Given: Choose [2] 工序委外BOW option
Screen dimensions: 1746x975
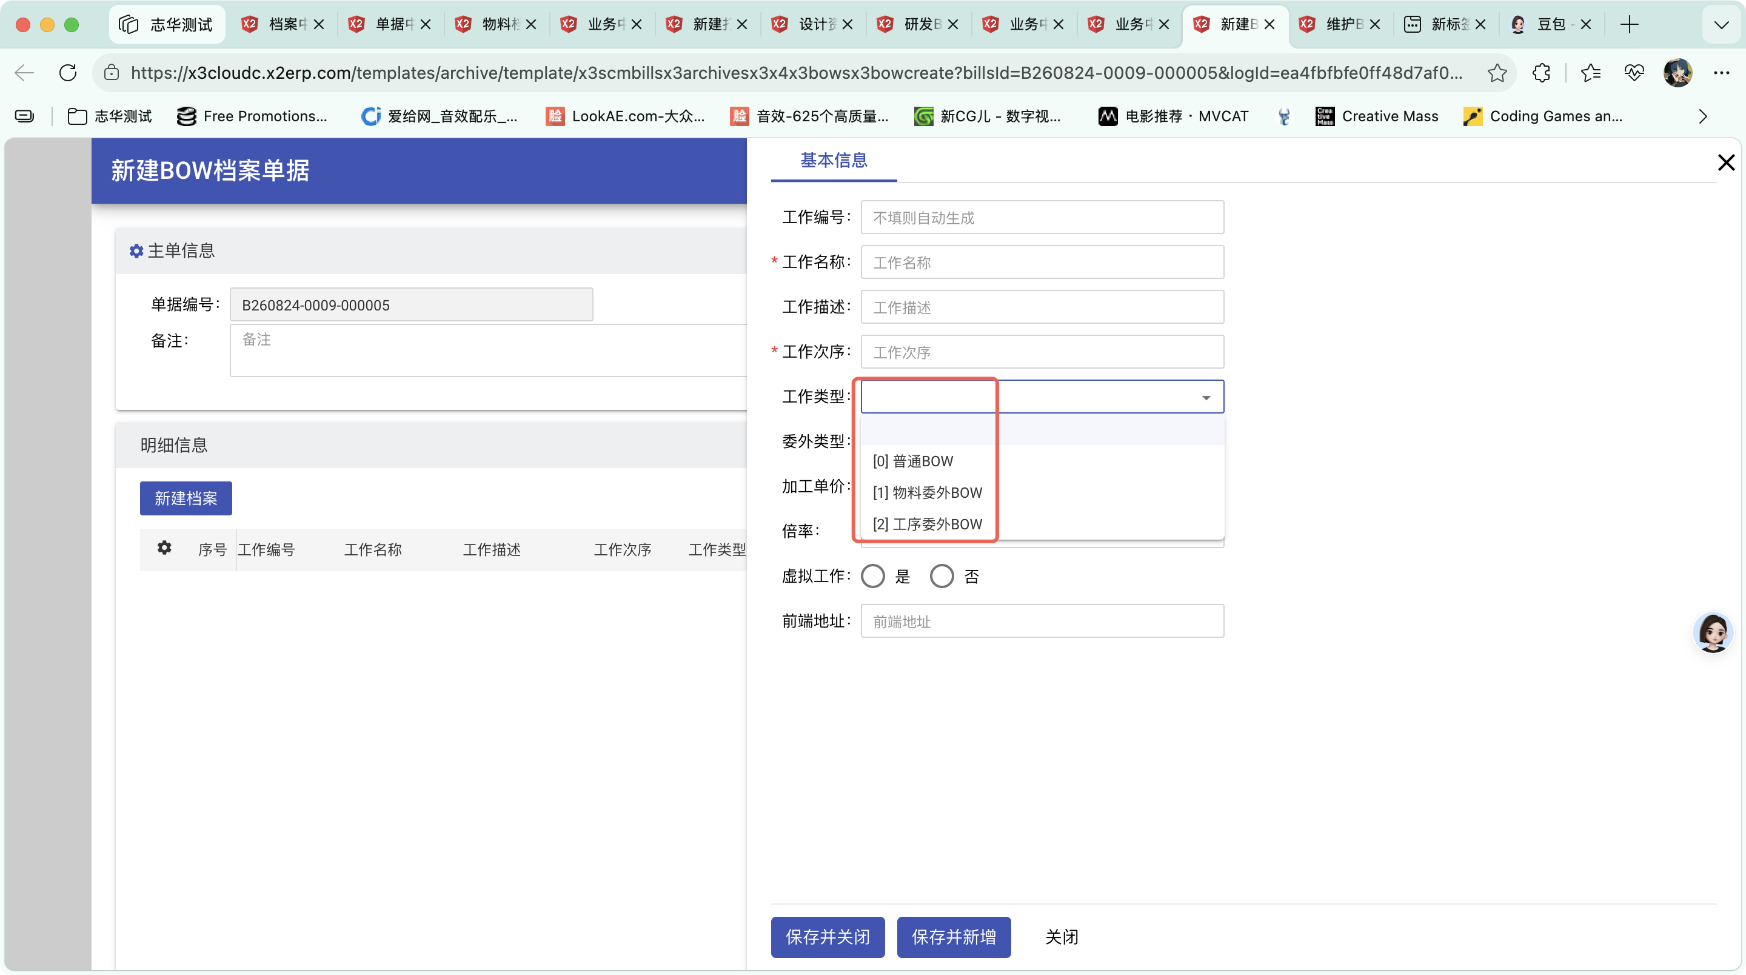Looking at the screenshot, I should pos(1042,524).
